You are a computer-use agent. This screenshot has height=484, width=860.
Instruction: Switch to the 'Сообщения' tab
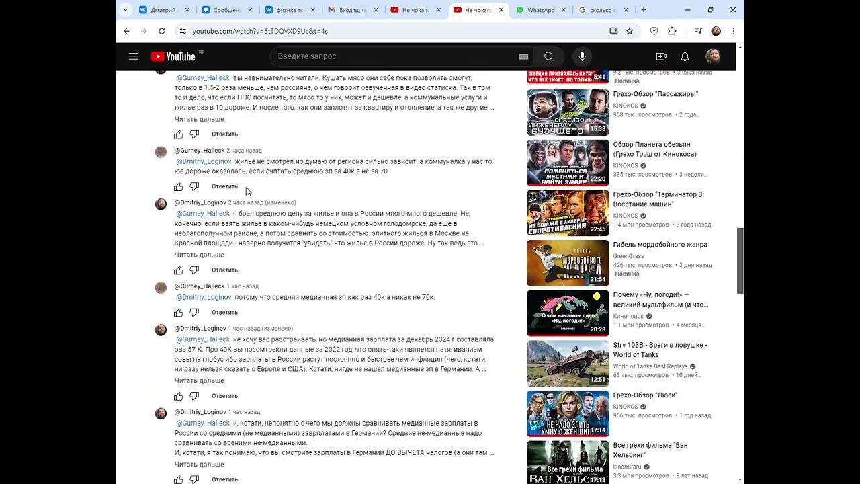(x=227, y=10)
